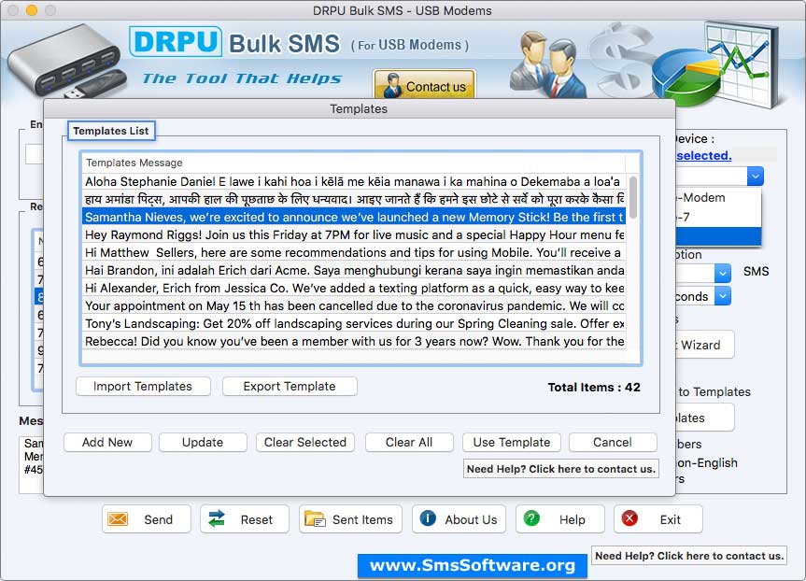Open the seconds delay dropdown arrow

point(723,296)
